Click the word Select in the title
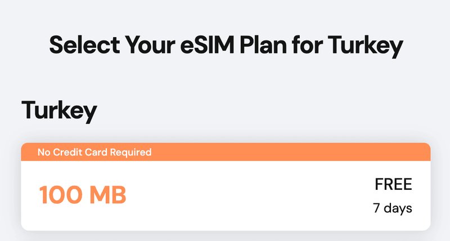 coord(84,44)
